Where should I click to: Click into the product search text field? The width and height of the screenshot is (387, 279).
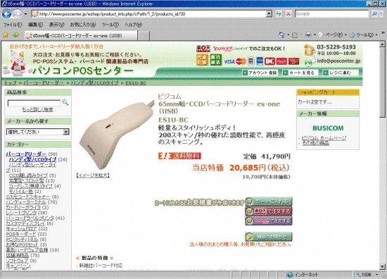34,103
